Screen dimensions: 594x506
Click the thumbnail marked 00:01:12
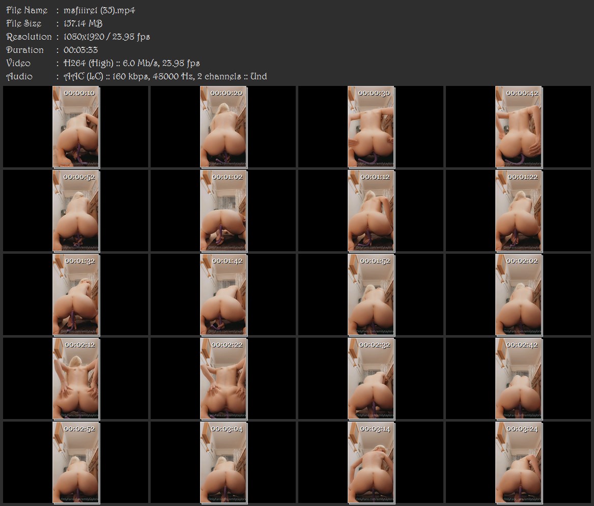click(371, 211)
